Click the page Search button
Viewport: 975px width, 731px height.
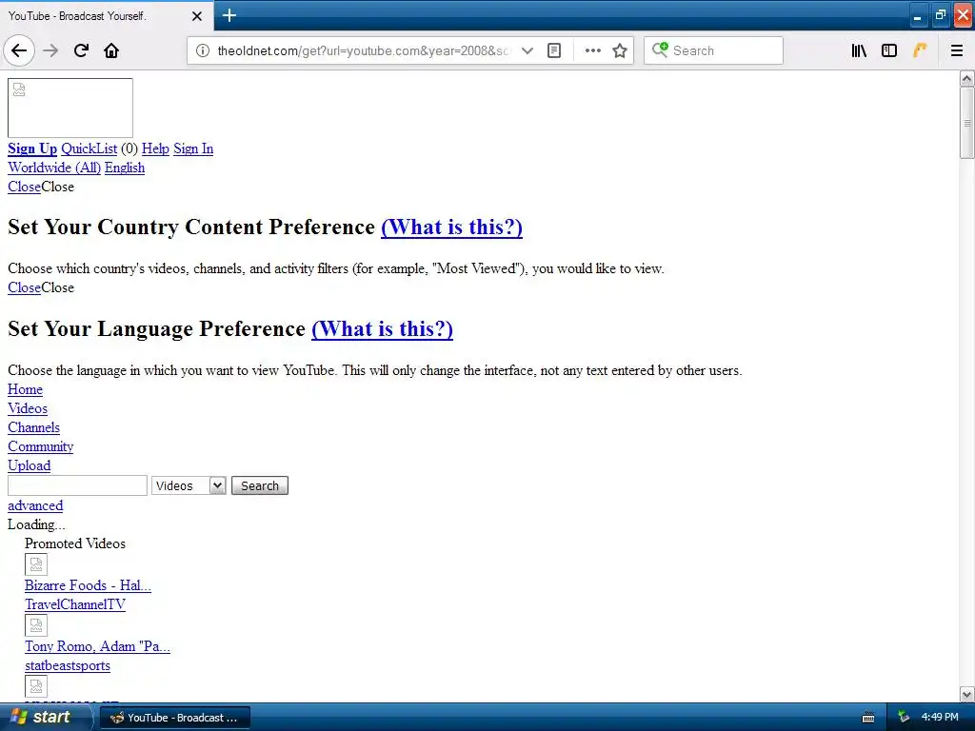[260, 485]
